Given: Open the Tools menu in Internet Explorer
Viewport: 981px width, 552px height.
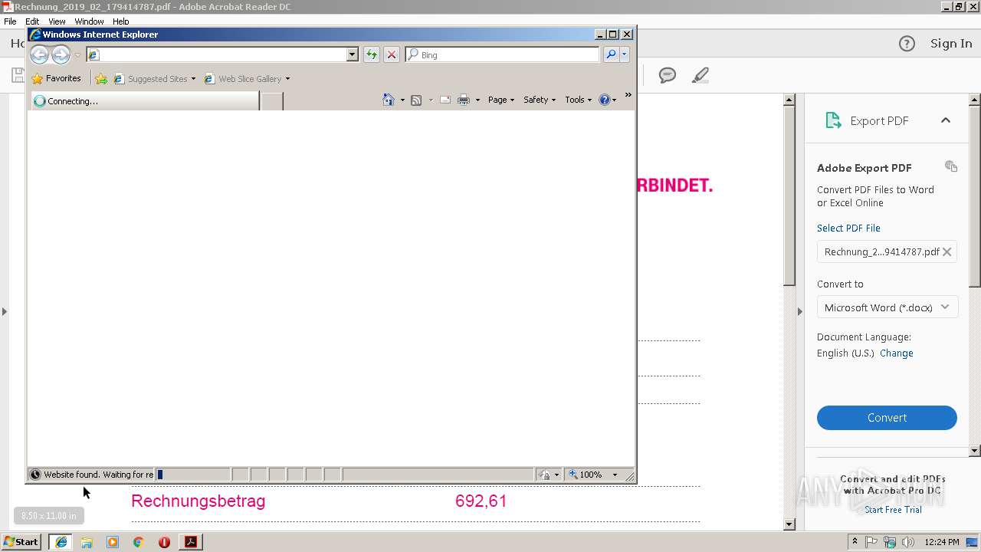Looking at the screenshot, I should click(579, 100).
